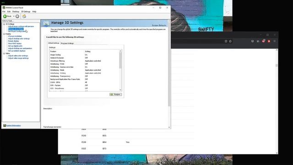Click the Restore Defaults link
This screenshot has height=165, width=293.
[159, 25]
